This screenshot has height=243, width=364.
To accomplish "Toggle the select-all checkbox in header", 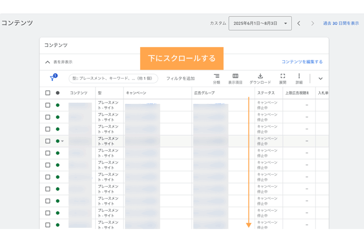I will point(48,93).
